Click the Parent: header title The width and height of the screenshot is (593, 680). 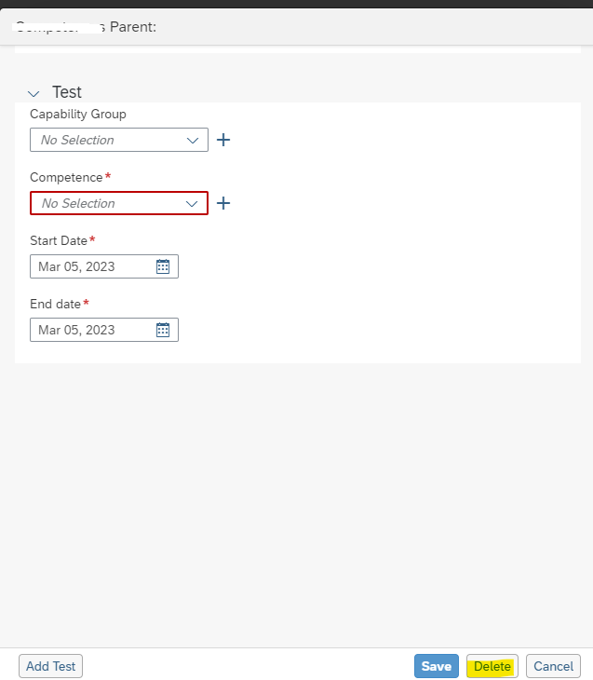coord(132,27)
